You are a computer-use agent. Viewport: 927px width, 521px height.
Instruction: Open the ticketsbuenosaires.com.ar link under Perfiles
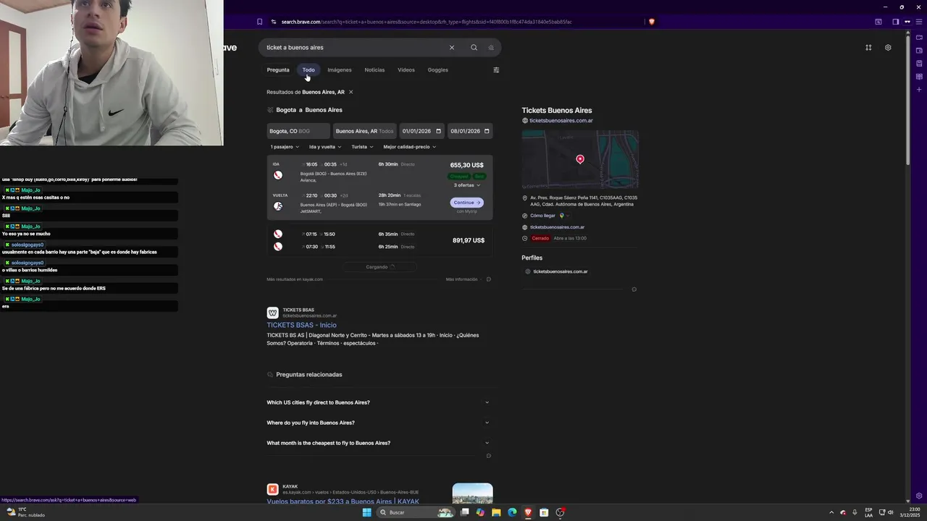[561, 271]
